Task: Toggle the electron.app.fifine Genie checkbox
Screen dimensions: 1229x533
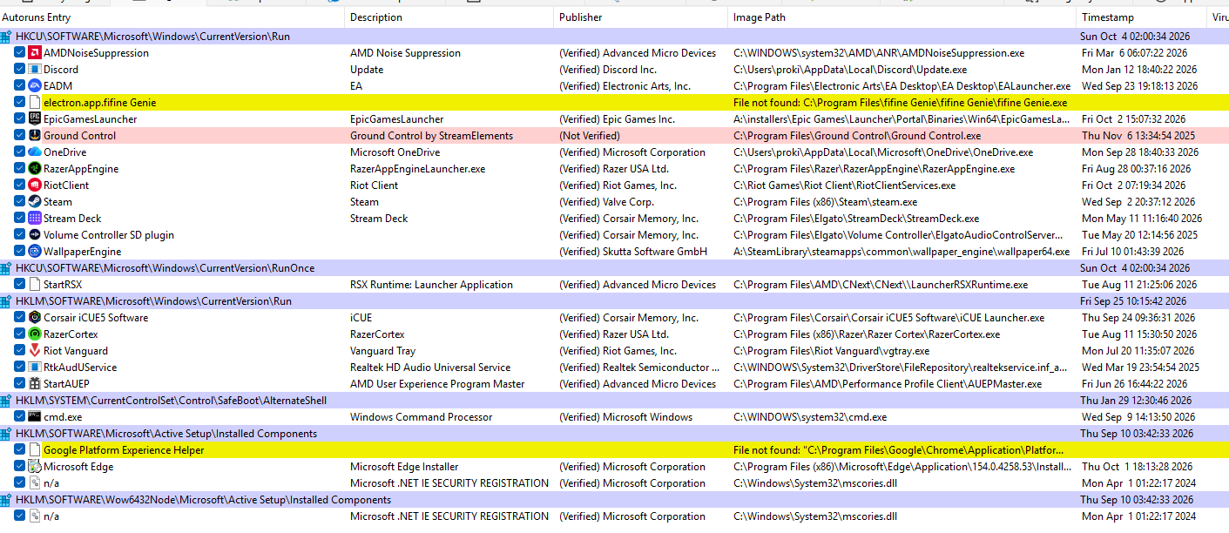Action: click(20, 103)
